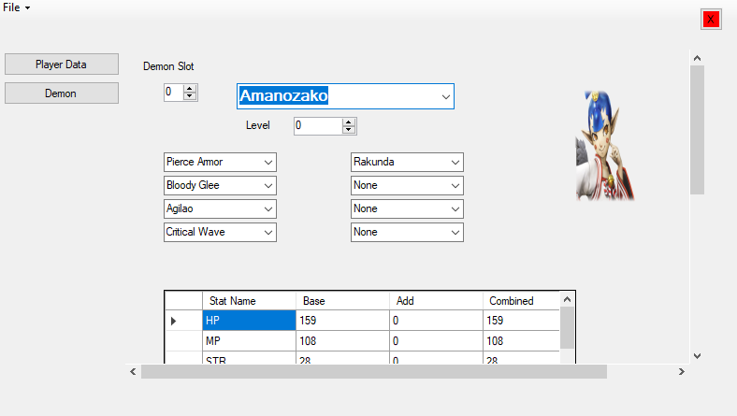Switch to the Player Data section

click(x=62, y=64)
